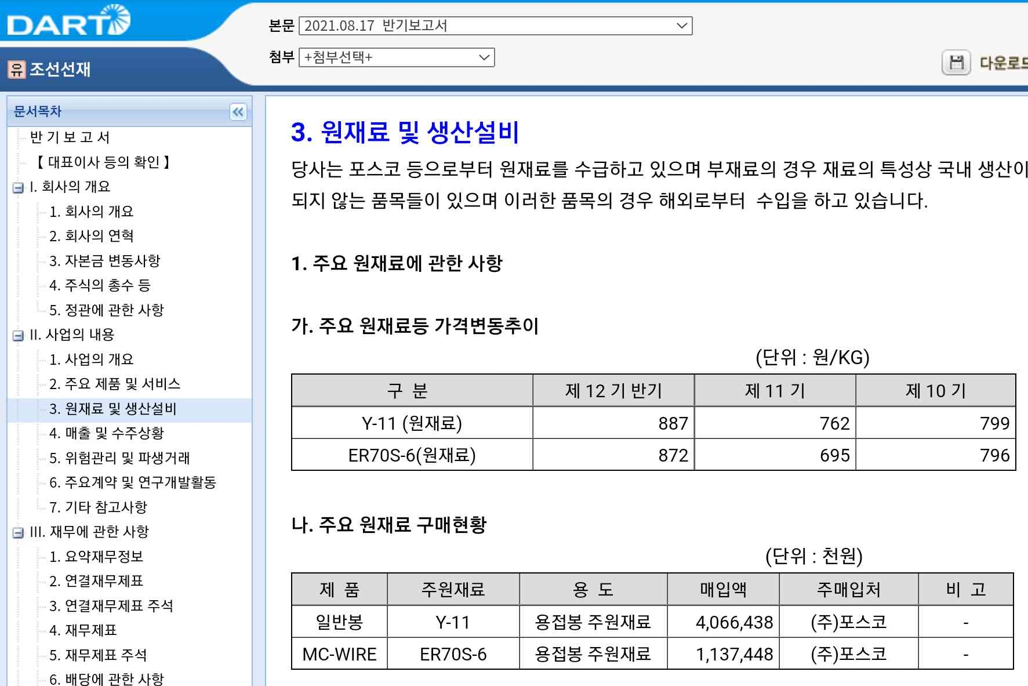Click the 1,137,448 purchase amount cell
1028x686 pixels.
[723, 654]
